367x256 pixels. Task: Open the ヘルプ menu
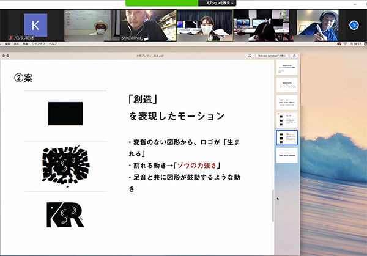tap(53, 44)
